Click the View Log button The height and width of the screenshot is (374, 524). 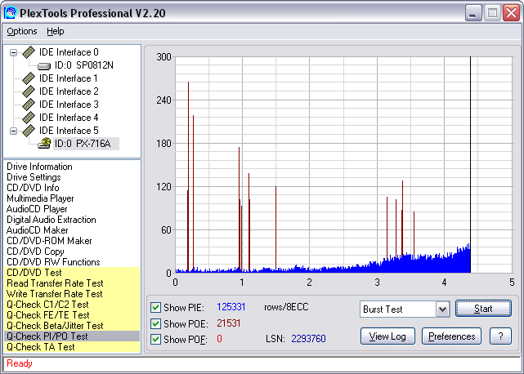click(x=387, y=336)
